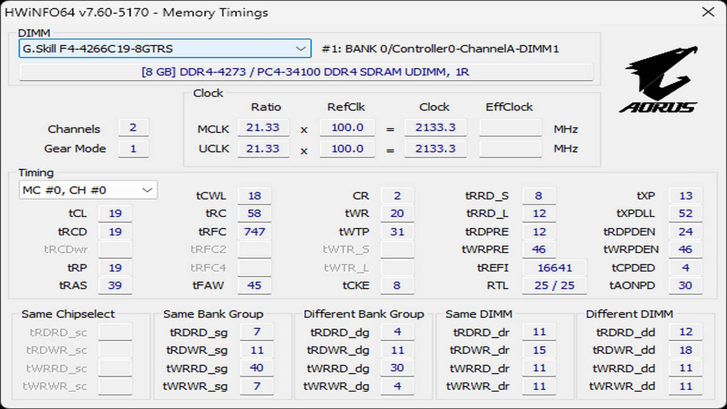Click the empty MCLK EffClock field
This screenshot has height=409, width=727.
(x=510, y=128)
